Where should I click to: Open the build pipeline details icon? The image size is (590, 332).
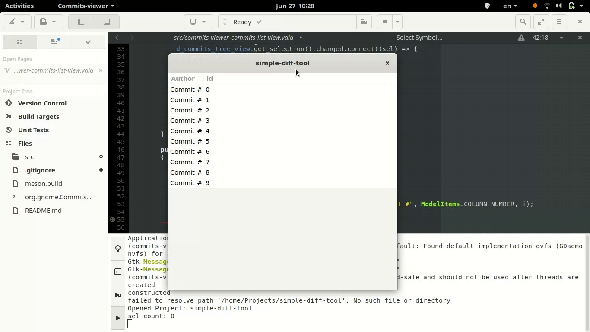point(364,22)
